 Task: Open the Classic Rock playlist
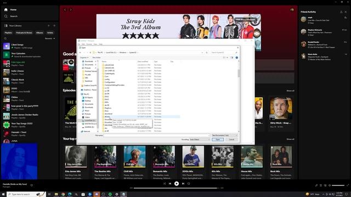click(x=30, y=81)
